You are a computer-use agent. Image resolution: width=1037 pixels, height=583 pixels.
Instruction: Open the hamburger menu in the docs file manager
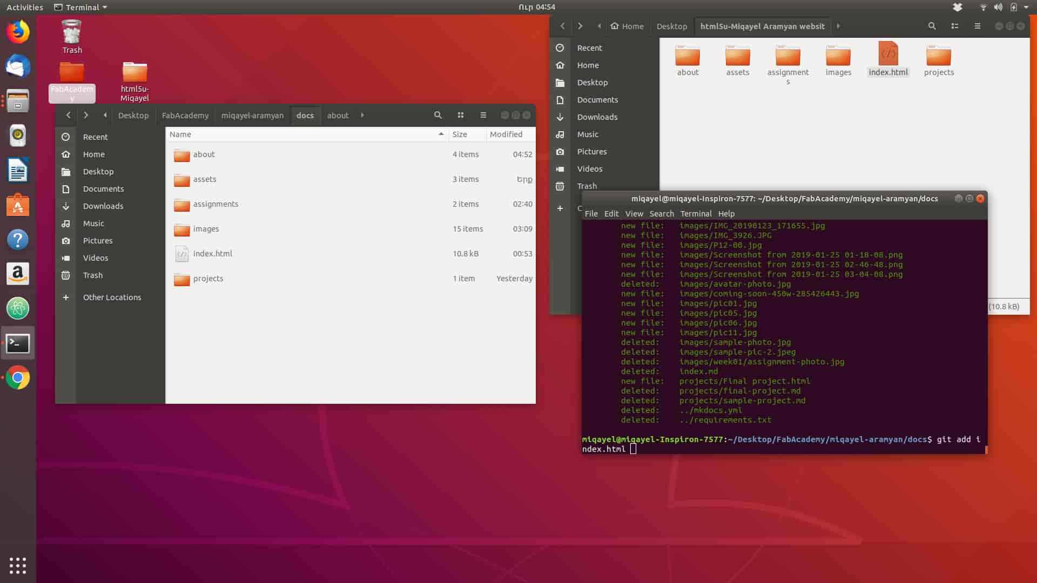[483, 115]
